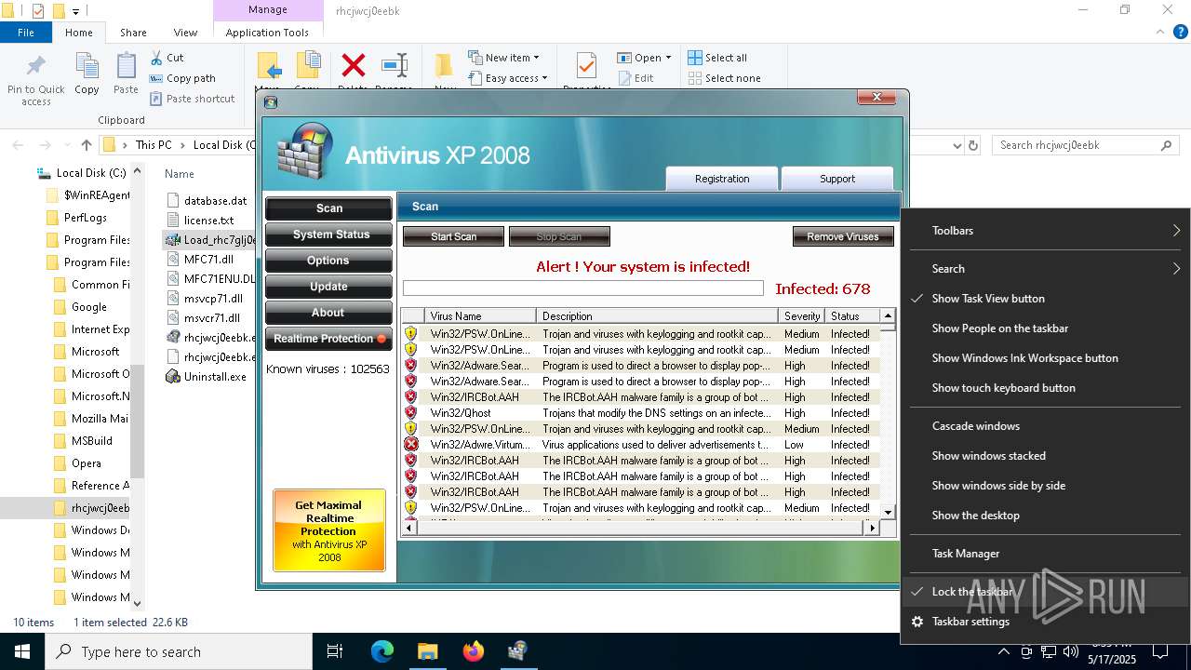Click the About button
Image resolution: width=1191 pixels, height=670 pixels.
point(328,313)
